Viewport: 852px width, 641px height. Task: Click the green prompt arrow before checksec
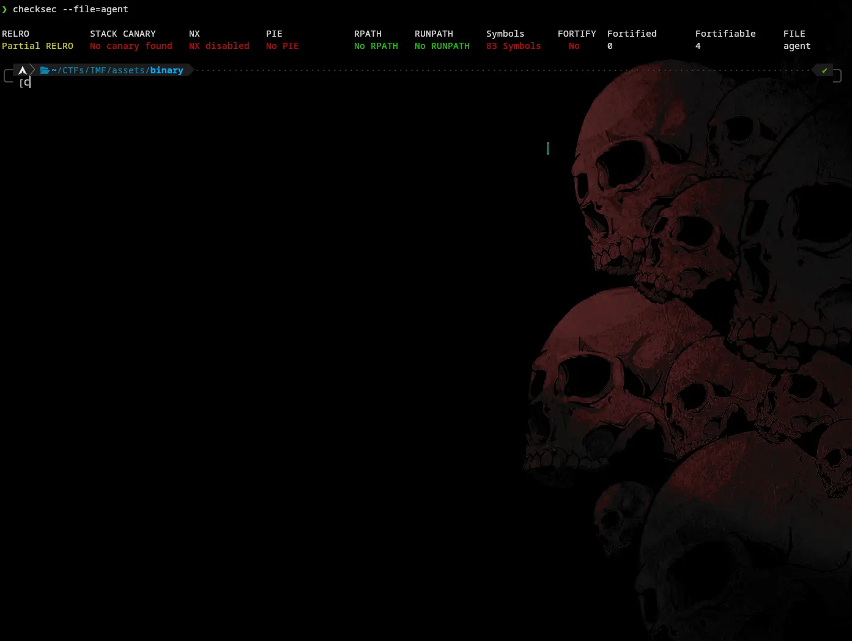pos(4,9)
